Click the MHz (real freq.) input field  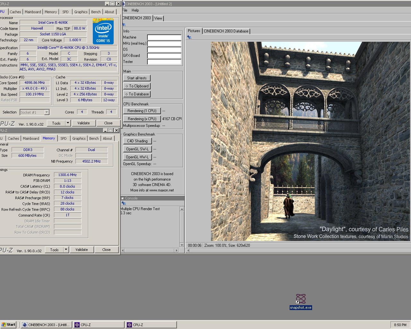164,43
